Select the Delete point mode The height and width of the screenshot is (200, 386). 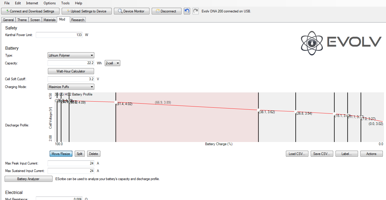point(93,154)
